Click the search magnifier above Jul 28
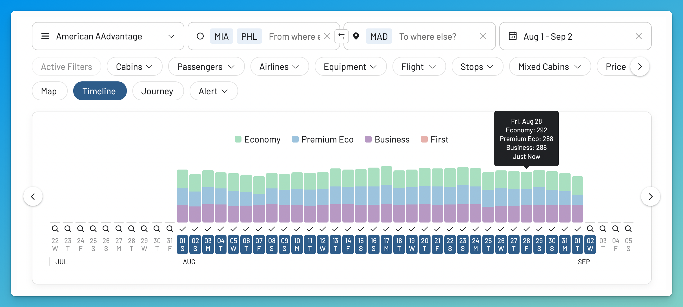Viewport: 683px width, 307px height. tap(132, 229)
